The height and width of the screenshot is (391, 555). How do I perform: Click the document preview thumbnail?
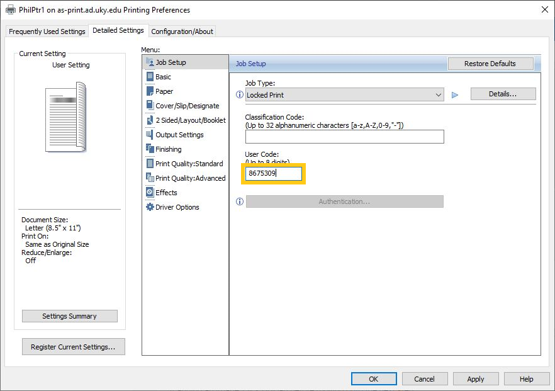(66, 117)
